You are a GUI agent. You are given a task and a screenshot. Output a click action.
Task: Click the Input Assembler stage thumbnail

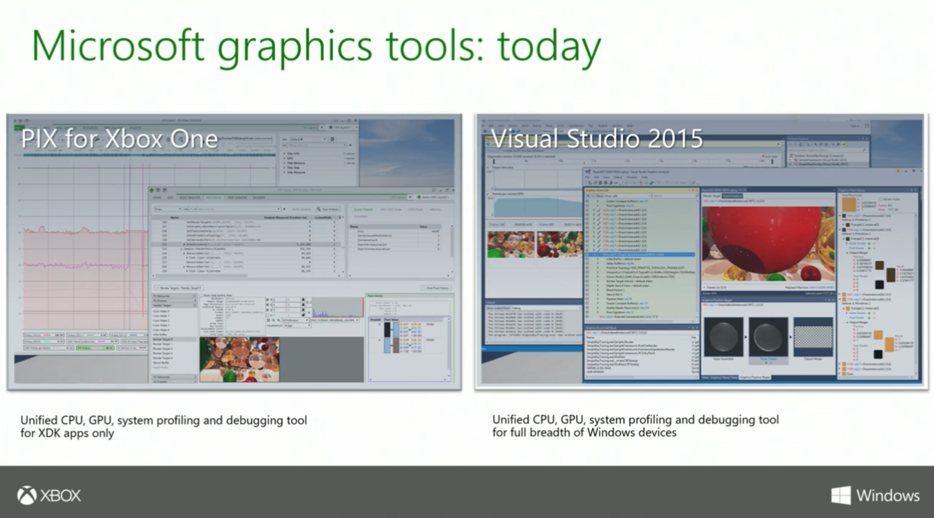[723, 337]
